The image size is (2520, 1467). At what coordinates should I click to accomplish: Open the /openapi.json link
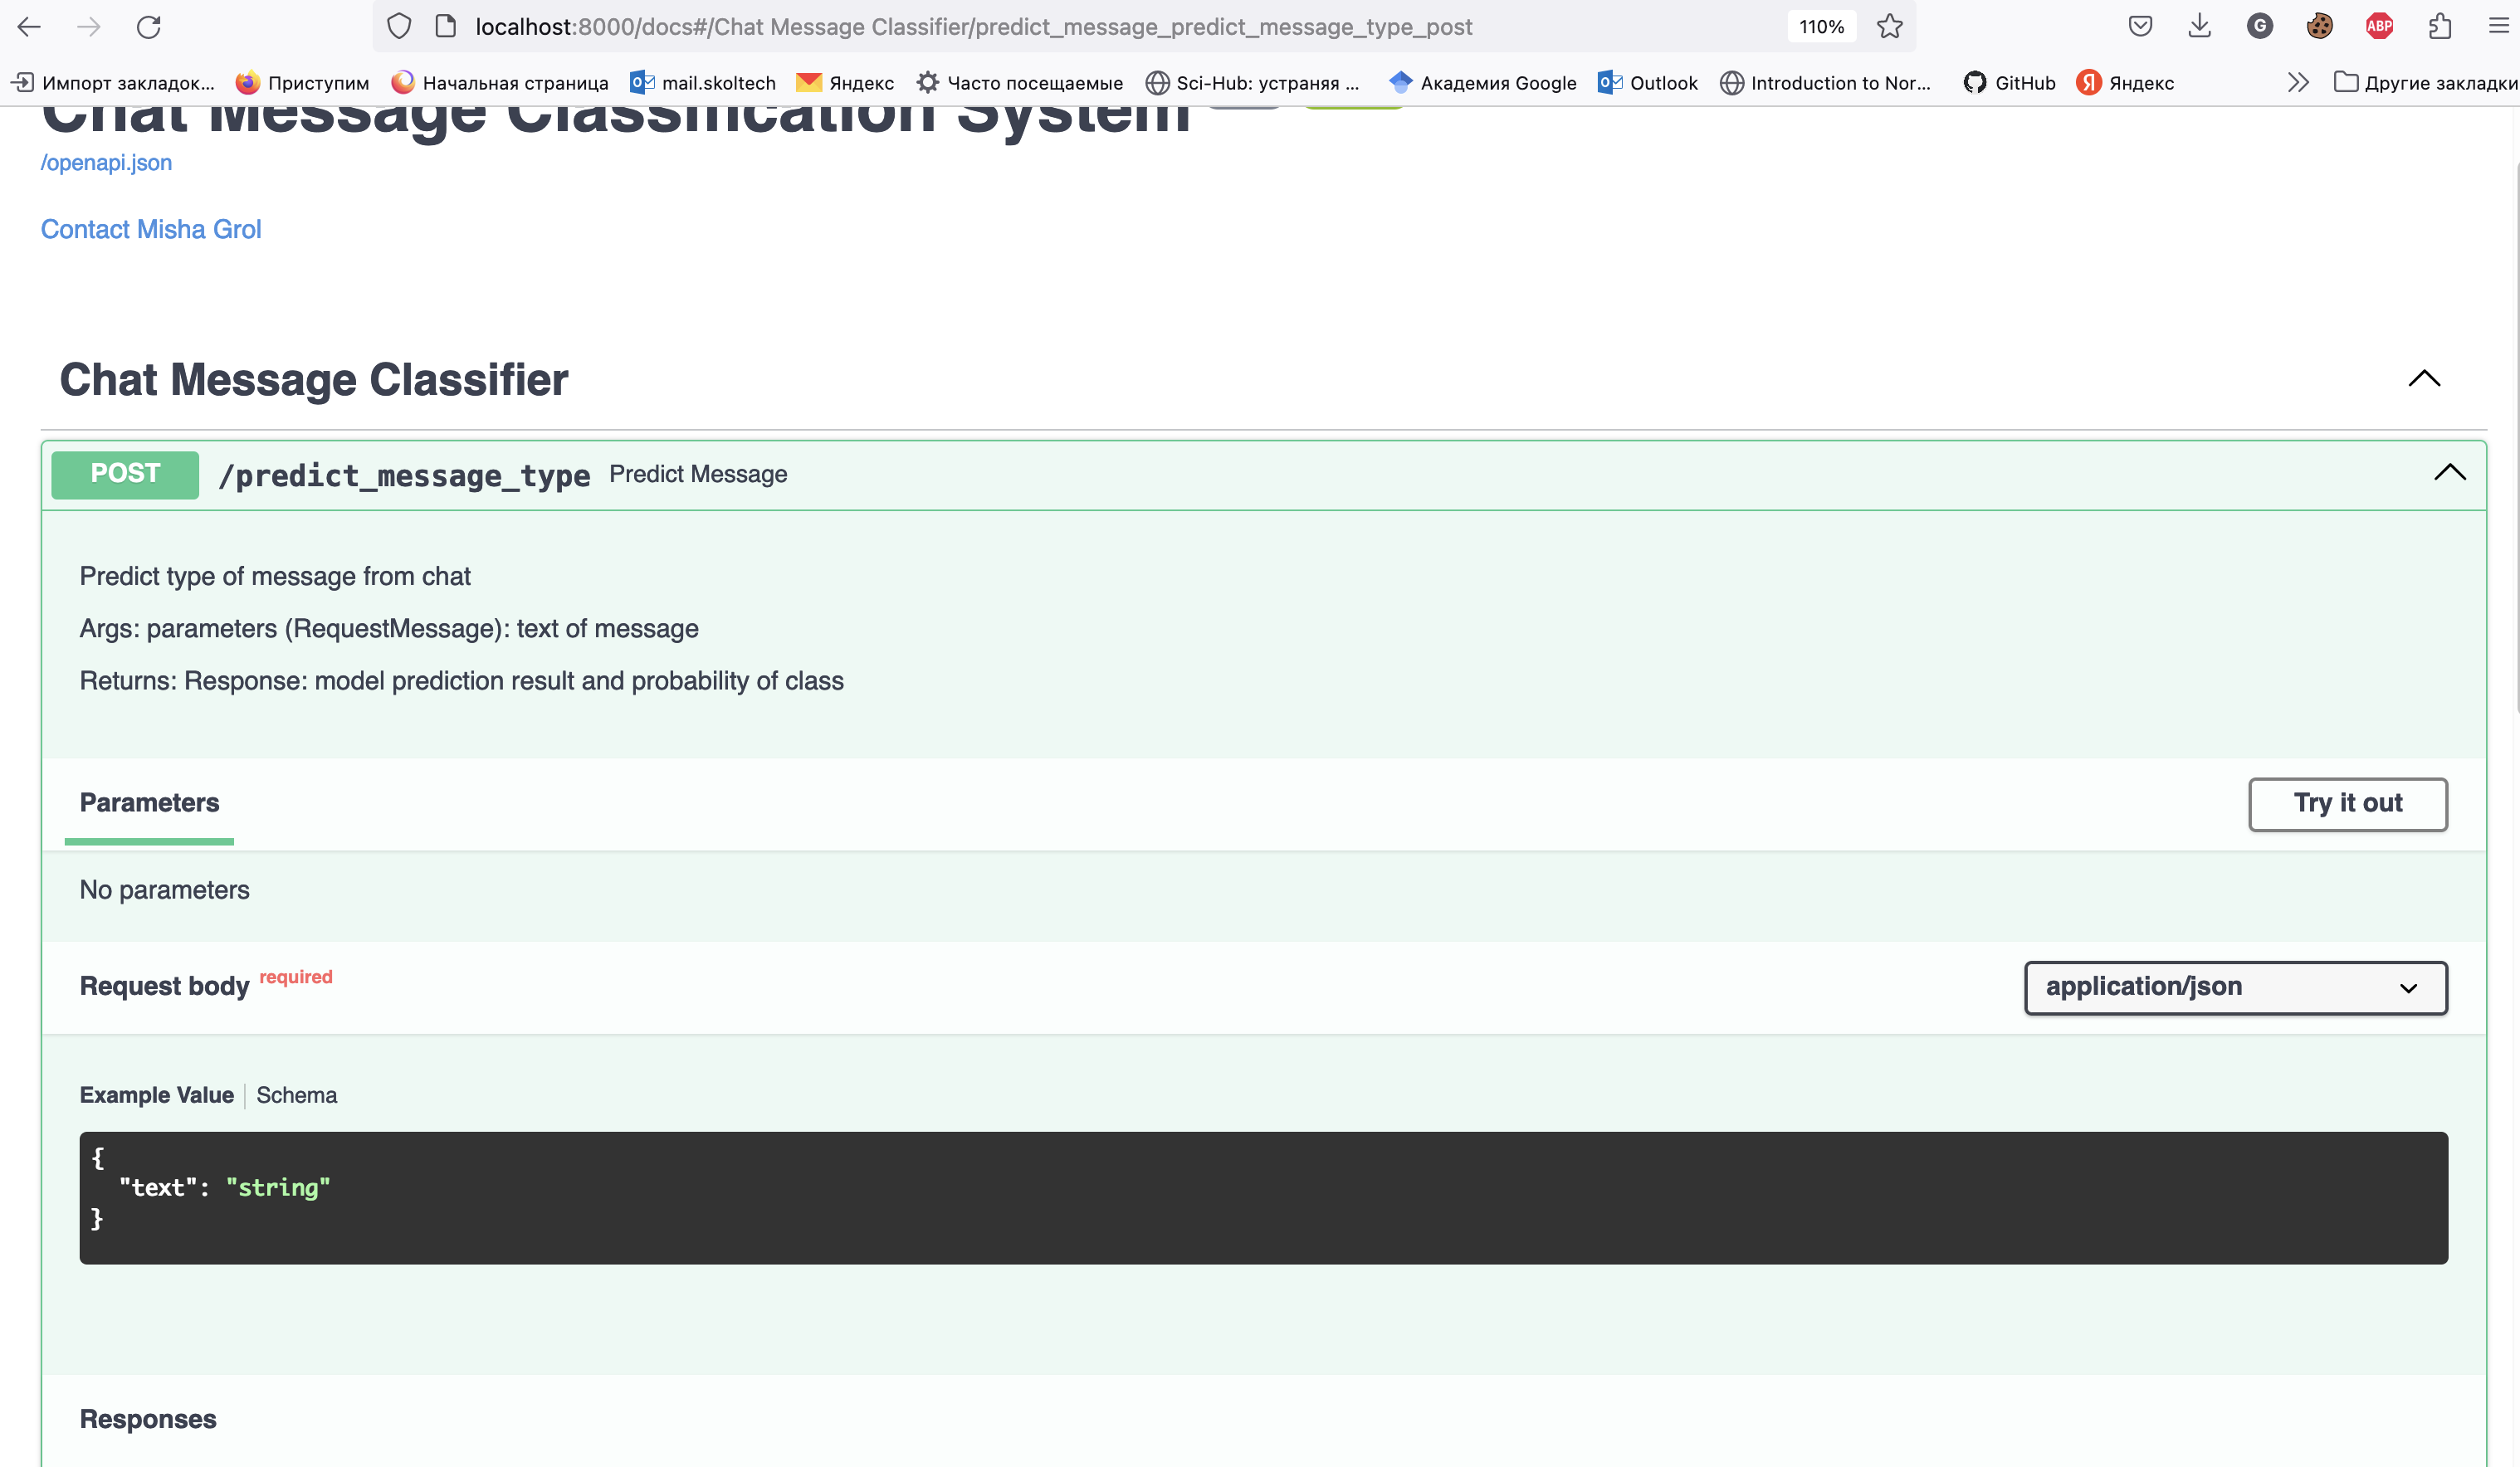(x=106, y=163)
